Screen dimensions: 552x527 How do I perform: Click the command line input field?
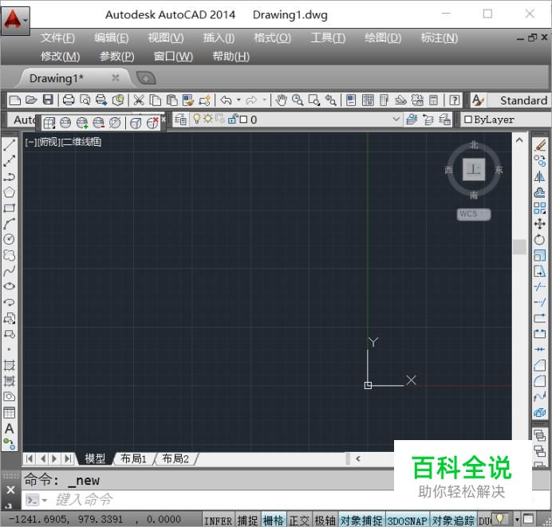[x=223, y=500]
